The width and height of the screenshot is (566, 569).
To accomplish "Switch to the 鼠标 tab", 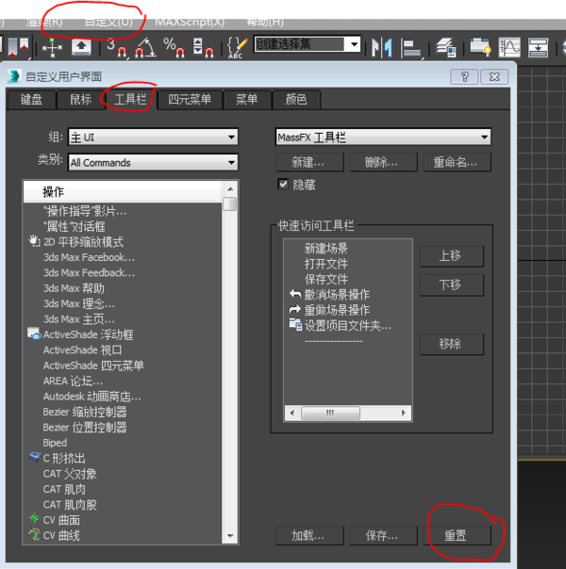I will point(80,100).
